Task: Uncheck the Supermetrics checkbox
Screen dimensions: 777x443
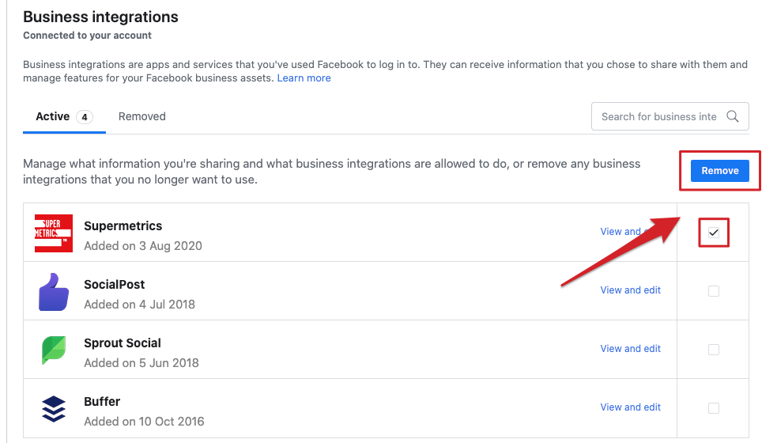Action: coord(714,232)
